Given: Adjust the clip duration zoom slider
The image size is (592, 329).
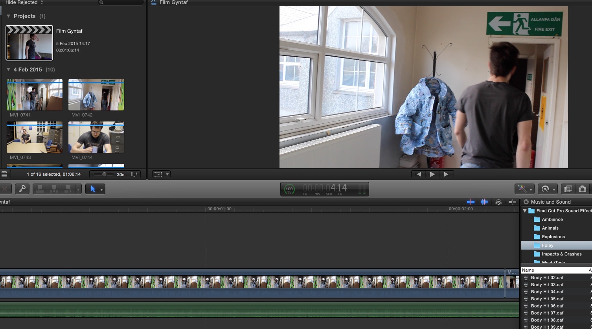Looking at the screenshot, I should coord(104,174).
